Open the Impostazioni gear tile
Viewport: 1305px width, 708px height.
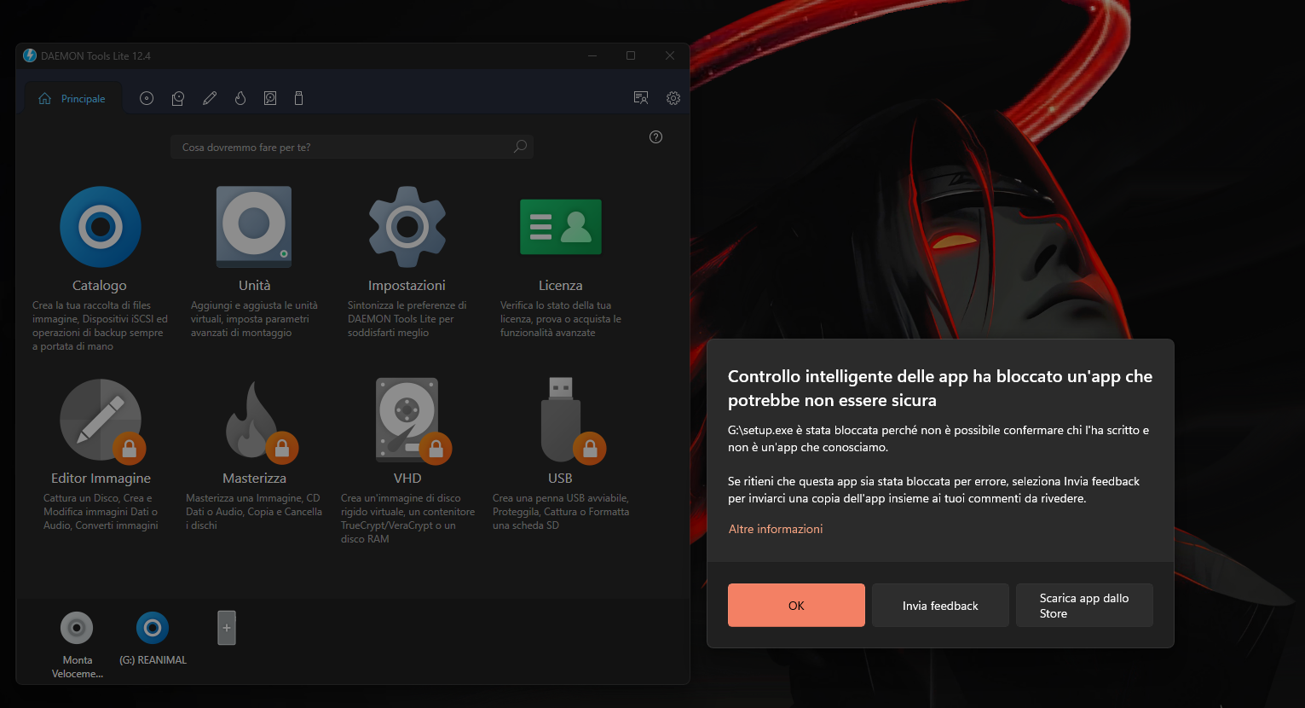(x=407, y=227)
